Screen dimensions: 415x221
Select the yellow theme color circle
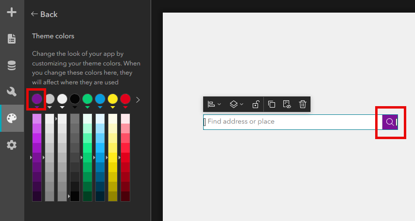pos(113,99)
